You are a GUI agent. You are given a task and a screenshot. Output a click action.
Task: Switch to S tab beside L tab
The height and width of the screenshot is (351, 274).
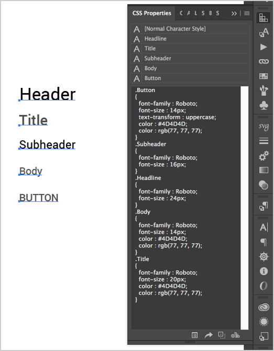[x=203, y=13]
